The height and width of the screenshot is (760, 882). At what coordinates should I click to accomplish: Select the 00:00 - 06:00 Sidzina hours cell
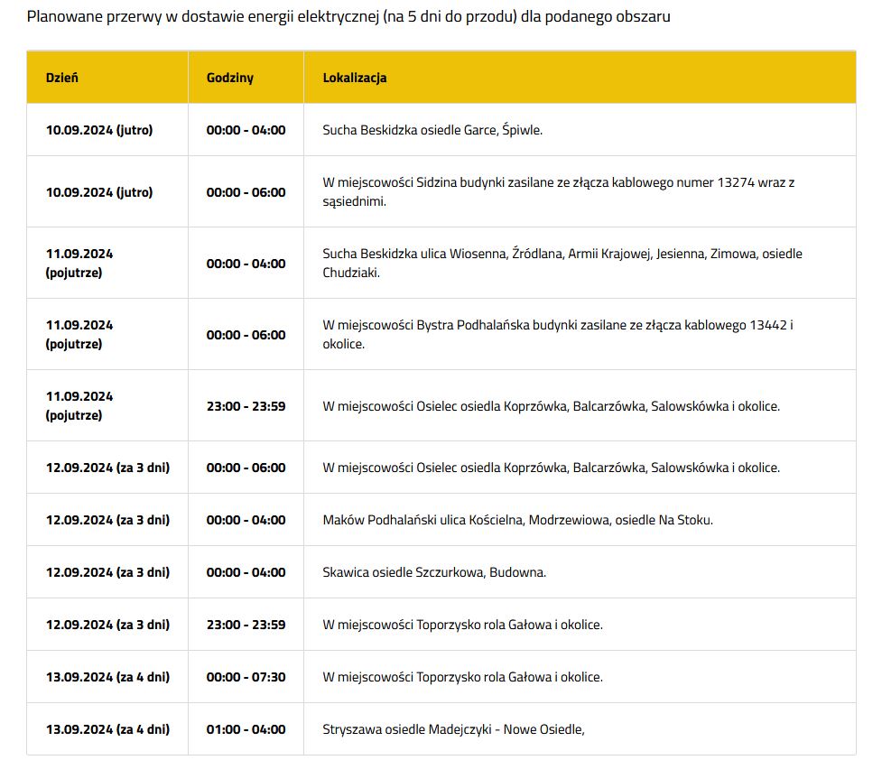(x=246, y=192)
